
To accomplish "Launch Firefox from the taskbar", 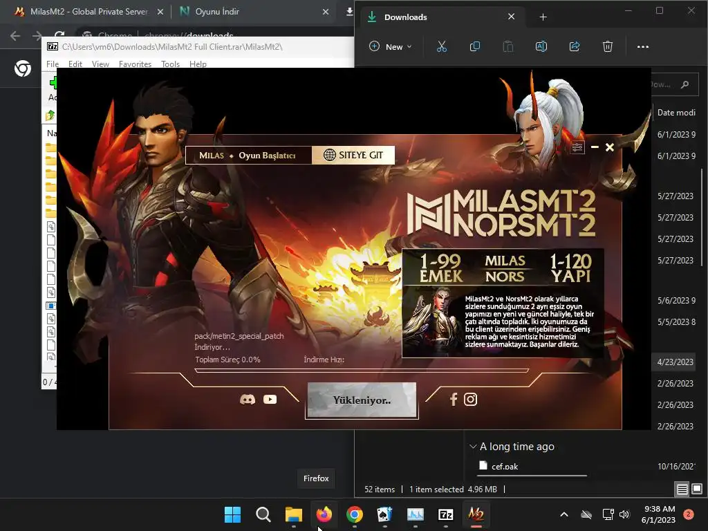I will 324,514.
